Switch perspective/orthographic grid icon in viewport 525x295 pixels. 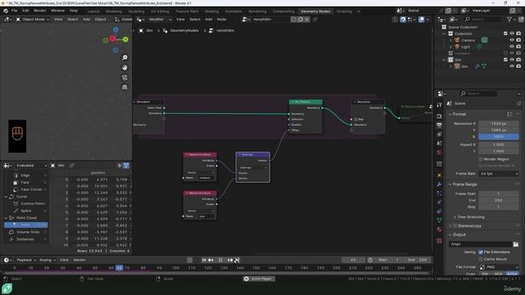pos(125,88)
